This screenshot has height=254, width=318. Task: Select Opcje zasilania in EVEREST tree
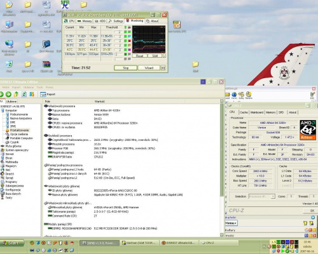pos(19,134)
